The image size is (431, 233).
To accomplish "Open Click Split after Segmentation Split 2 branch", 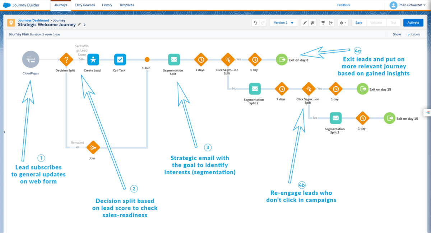I will 308,89.
